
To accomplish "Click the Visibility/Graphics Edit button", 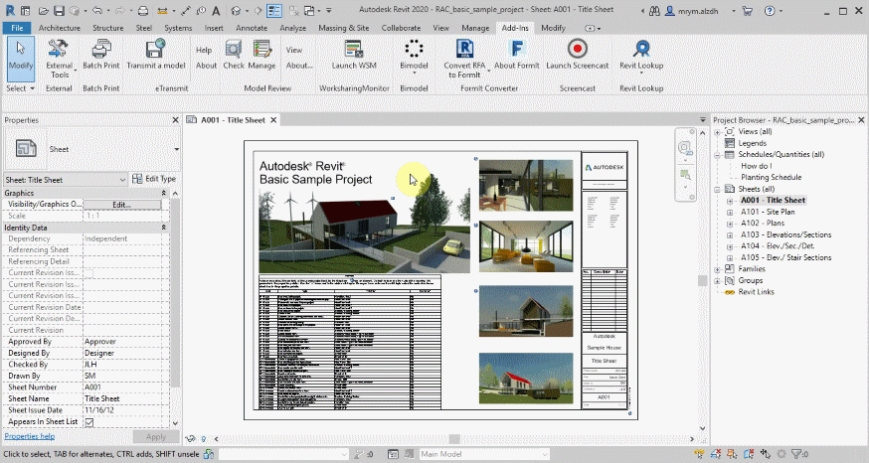I will [x=121, y=204].
